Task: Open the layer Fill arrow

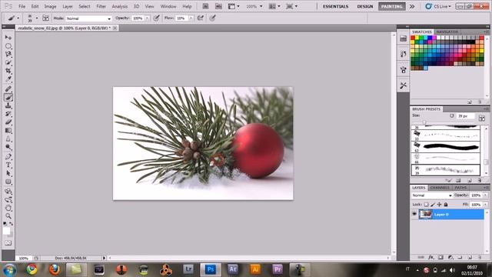Action: tap(485, 205)
